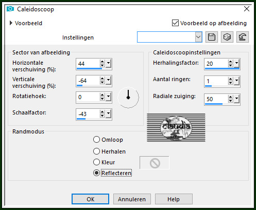Open the Herhalingsfactor slider dropdown
Viewport: 256px width, 210px height.
coord(236,64)
